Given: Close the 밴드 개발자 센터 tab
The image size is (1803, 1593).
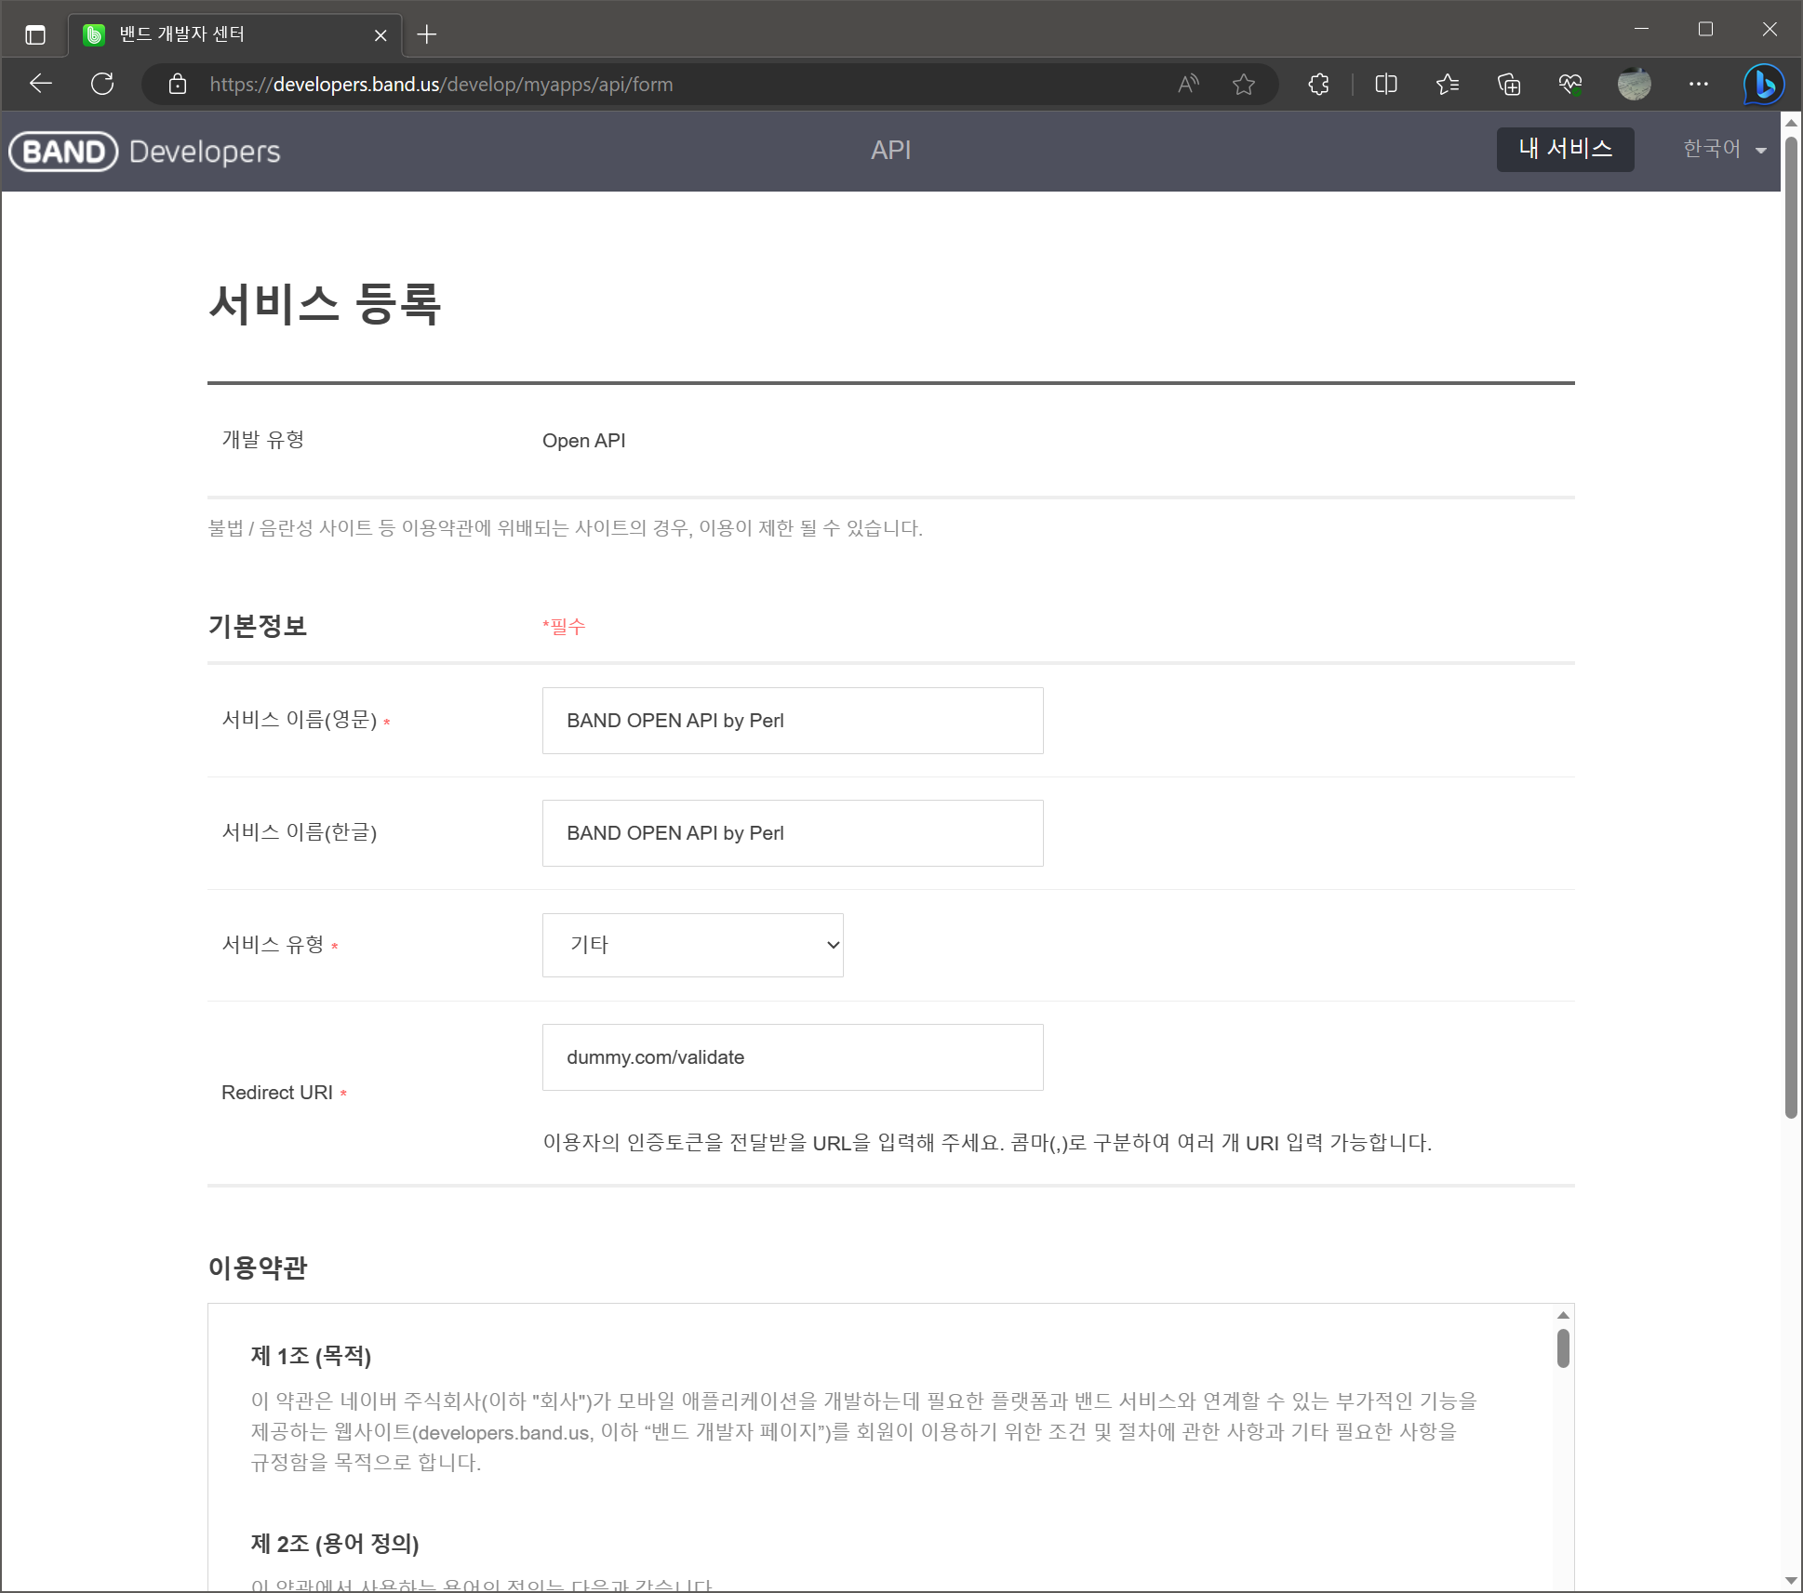Looking at the screenshot, I should click(381, 35).
